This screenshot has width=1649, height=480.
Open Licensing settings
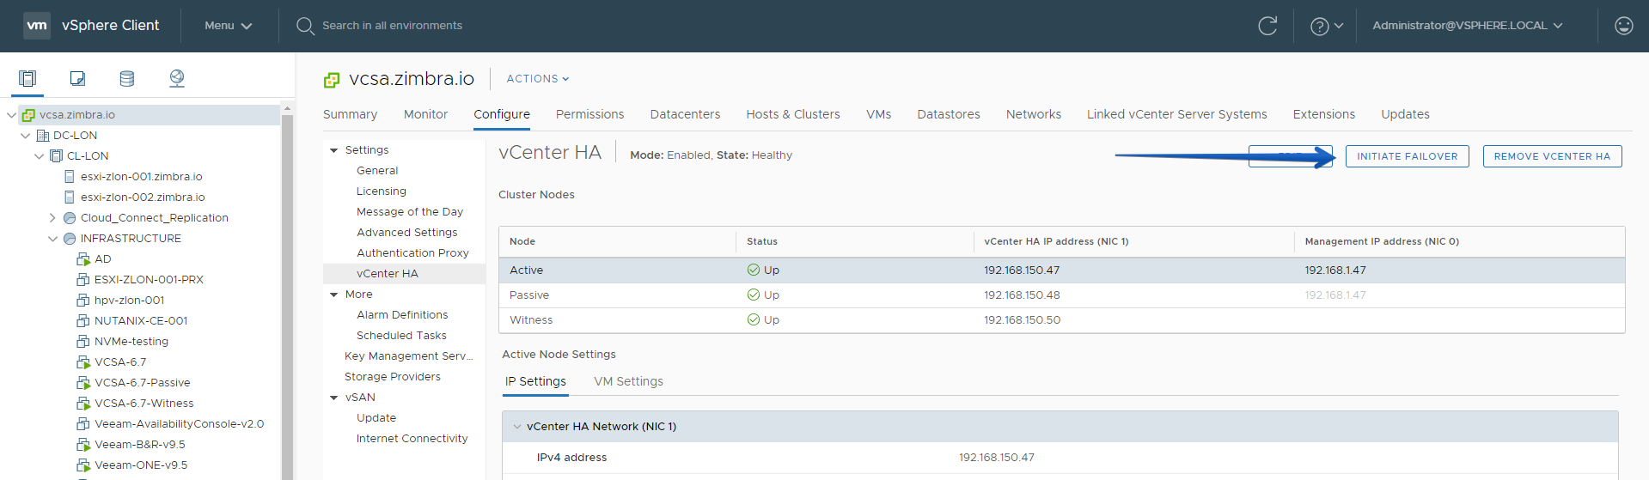pos(382,191)
